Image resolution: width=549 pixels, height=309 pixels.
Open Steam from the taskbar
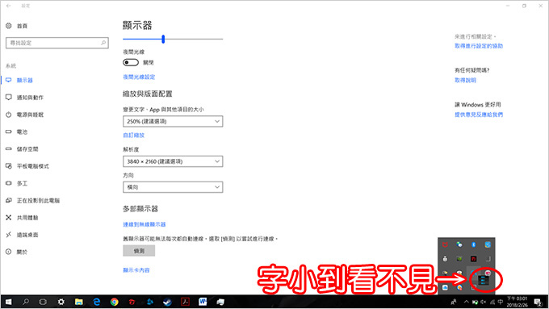click(x=167, y=302)
